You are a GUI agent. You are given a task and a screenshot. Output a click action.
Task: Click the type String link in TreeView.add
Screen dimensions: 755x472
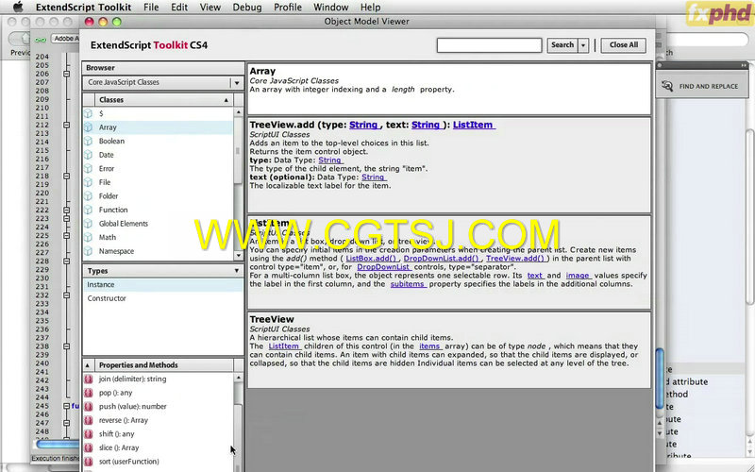click(364, 125)
